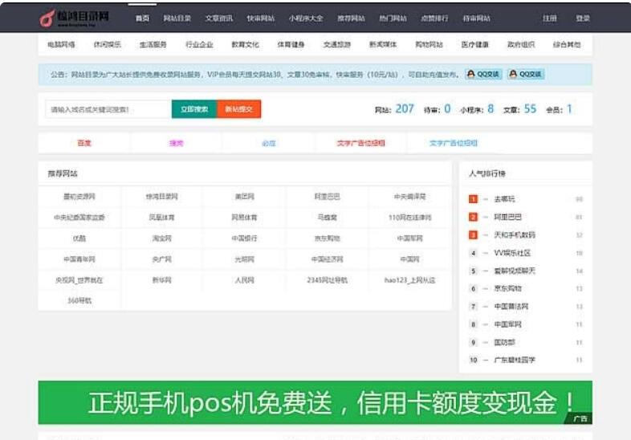Click the rank 2 badge beside 阿里巴巴
The width and height of the screenshot is (631, 440).
pos(474,217)
